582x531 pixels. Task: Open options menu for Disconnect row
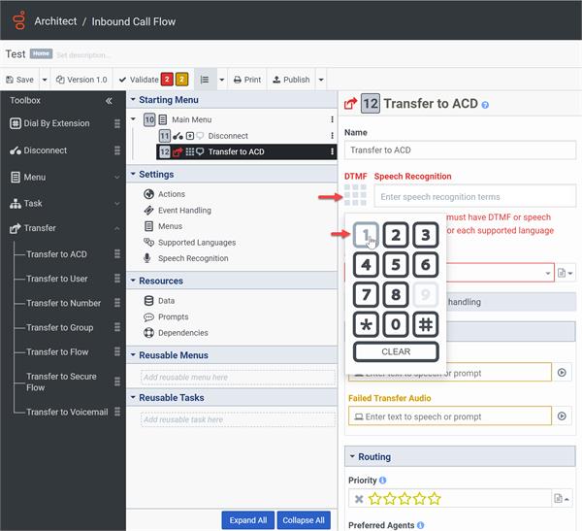pos(332,136)
